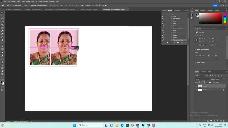This screenshot has height=128, width=228.
Task: Collapse the Transform section in Properties
Action: [196, 36]
